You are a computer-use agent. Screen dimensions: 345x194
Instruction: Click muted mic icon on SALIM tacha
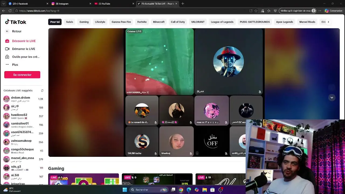[156, 154]
